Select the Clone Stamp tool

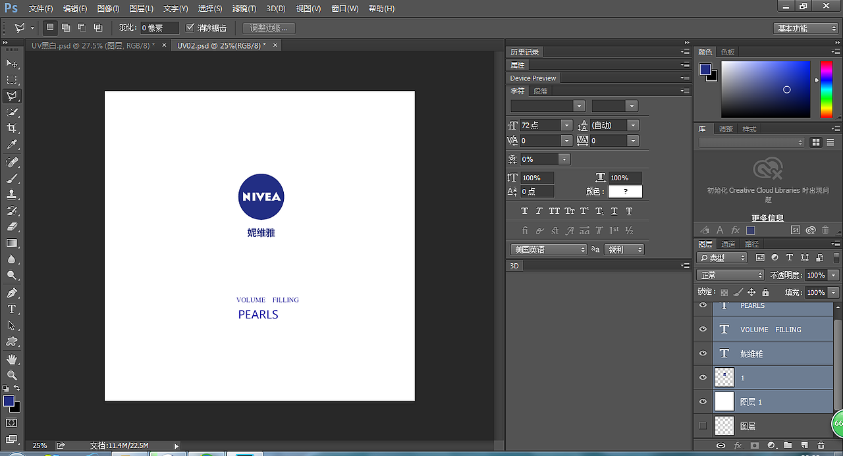click(x=12, y=195)
